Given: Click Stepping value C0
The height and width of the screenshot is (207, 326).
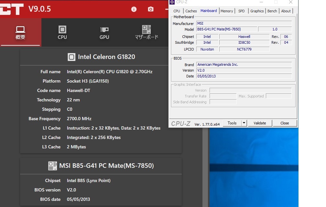Looking at the screenshot, I should [x=70, y=109].
